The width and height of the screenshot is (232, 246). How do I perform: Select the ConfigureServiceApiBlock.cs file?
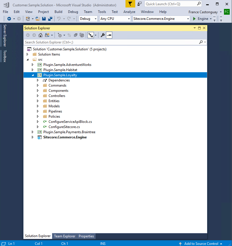(70, 122)
